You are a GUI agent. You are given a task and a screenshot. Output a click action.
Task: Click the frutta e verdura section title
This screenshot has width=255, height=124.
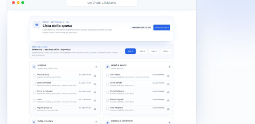pos(45,121)
